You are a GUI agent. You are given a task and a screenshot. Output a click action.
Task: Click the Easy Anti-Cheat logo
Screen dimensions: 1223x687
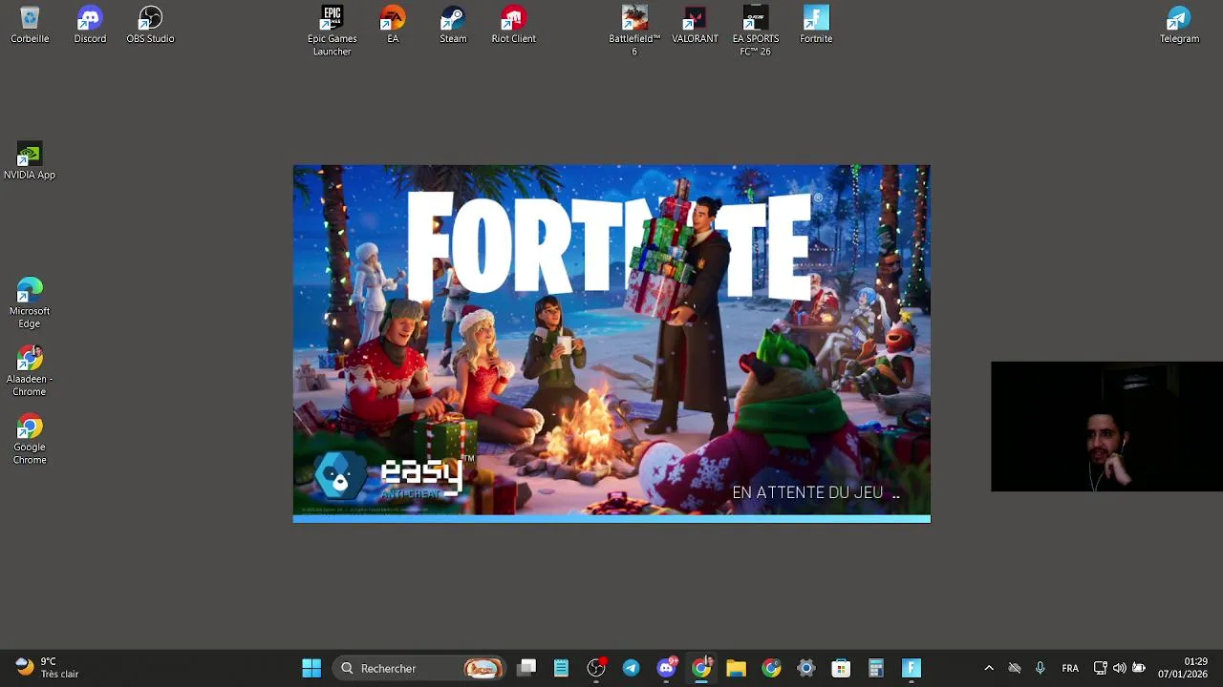pyautogui.click(x=394, y=477)
